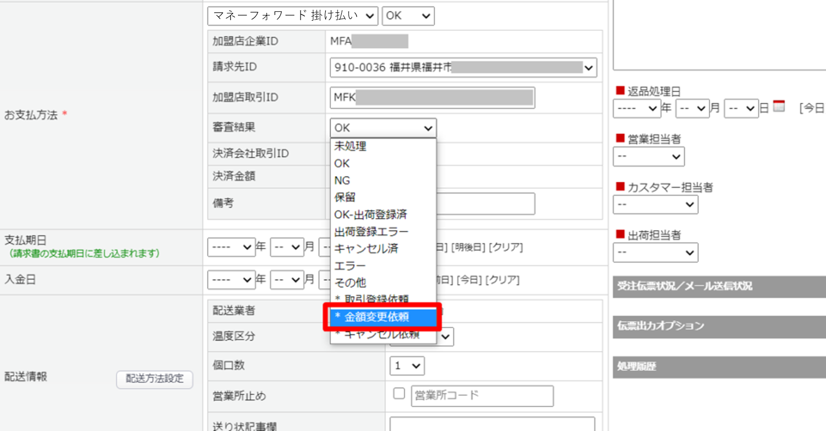Click the 今日 link in the 入金日 row
This screenshot has height=431, width=826.
[x=469, y=280]
